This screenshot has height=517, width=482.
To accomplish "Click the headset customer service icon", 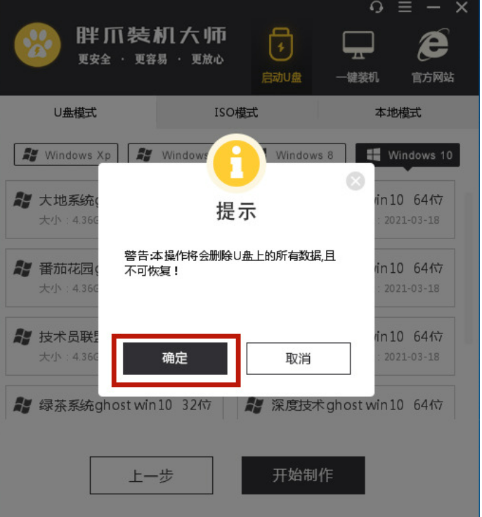I will coord(376,7).
